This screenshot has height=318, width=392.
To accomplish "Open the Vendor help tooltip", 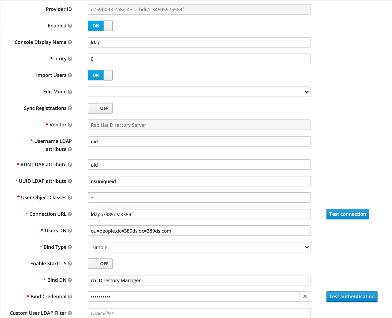I will tap(70, 125).
